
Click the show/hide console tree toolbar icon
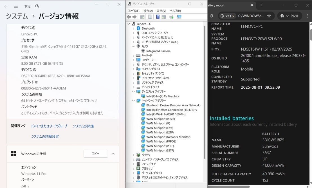[142, 17]
